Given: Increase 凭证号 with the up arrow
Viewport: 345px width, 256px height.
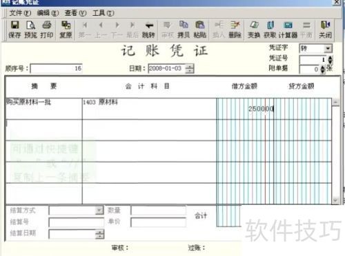Looking at the screenshot, I should click(331, 58).
